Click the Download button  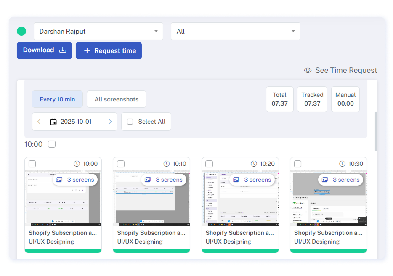pyautogui.click(x=44, y=50)
